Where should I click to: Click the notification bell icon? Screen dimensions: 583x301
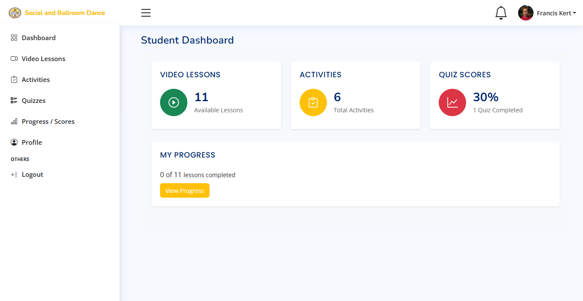[501, 13]
